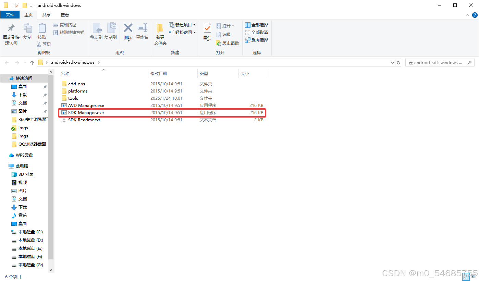The image size is (479, 281).
Task: Open the address bar history dropdown arrow
Action: tap(393, 63)
